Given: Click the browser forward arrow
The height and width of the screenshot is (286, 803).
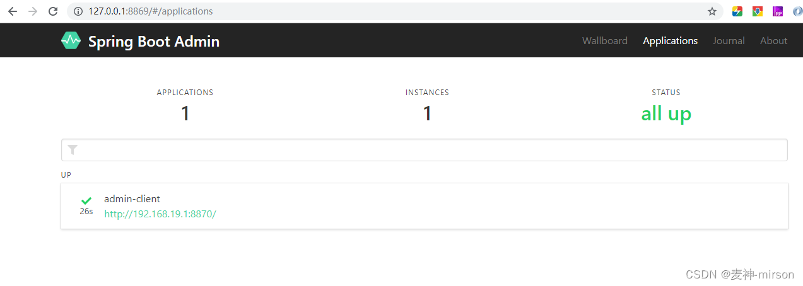Looking at the screenshot, I should [33, 11].
